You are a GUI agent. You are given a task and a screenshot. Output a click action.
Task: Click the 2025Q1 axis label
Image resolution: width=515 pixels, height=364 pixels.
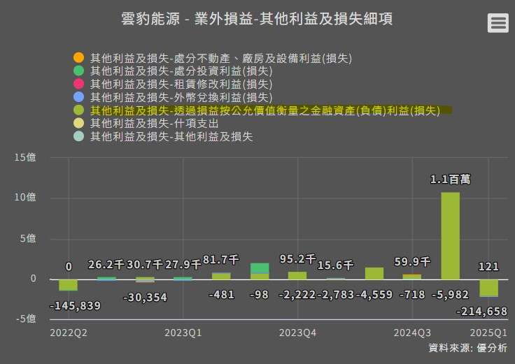488,333
